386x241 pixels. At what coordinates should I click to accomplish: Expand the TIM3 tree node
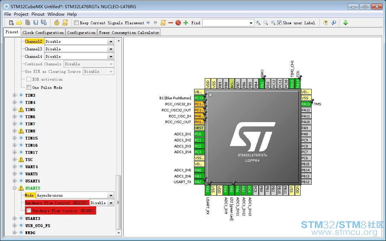coord(15,95)
